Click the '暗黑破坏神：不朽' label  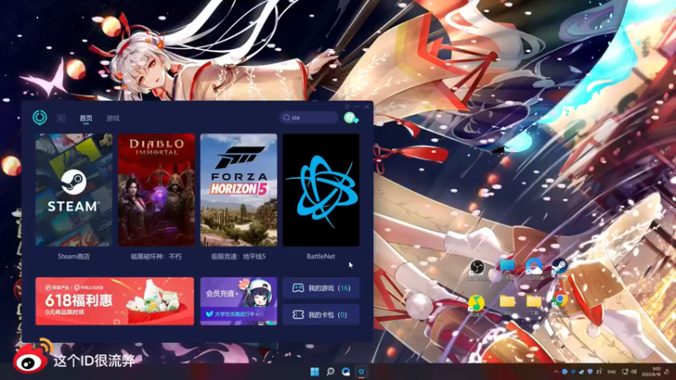tap(156, 257)
